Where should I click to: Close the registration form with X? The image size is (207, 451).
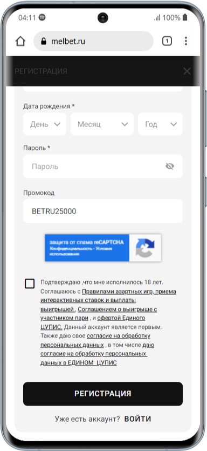point(187,71)
